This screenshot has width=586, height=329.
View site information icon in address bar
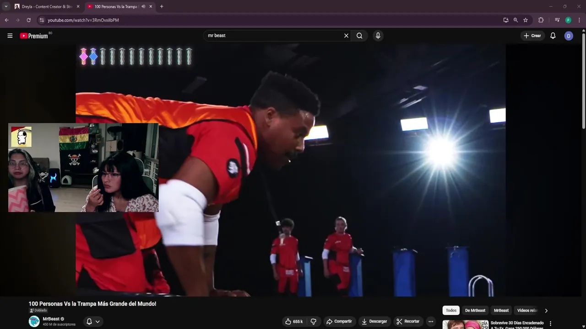pyautogui.click(x=42, y=20)
